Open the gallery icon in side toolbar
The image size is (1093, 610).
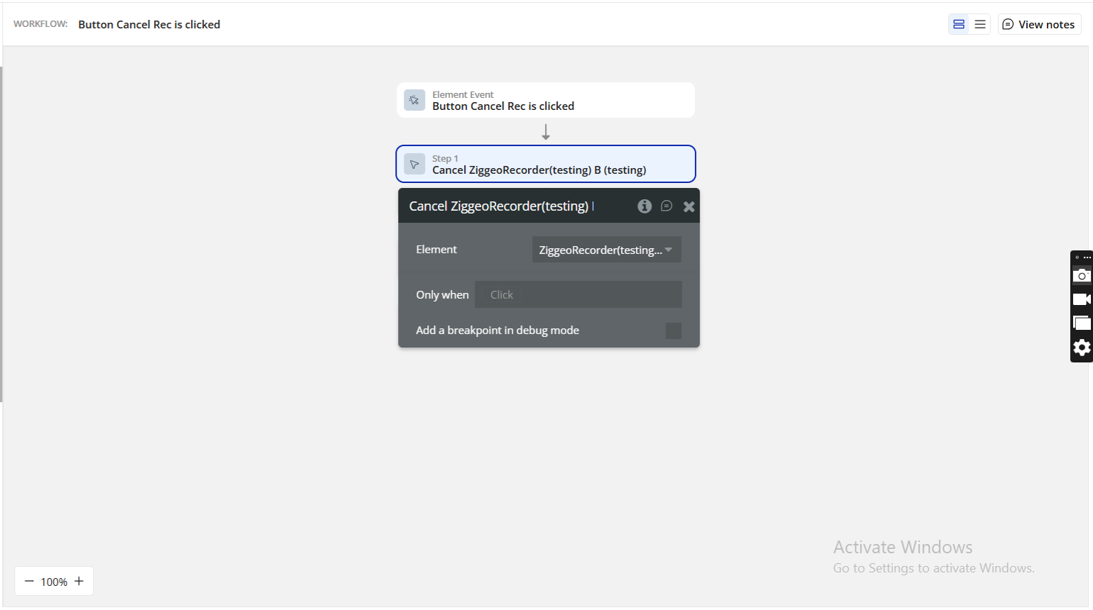click(1082, 323)
